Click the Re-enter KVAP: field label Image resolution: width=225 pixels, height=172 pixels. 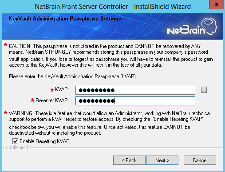coord(52,100)
